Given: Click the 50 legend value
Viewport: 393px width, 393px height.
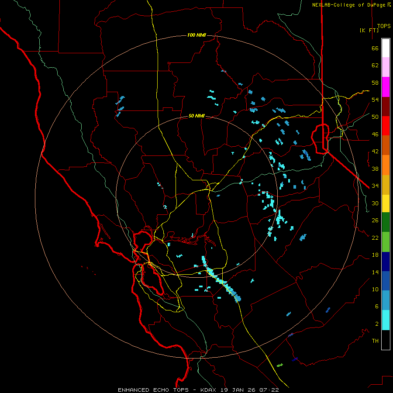Looking at the screenshot, I should click(375, 117).
